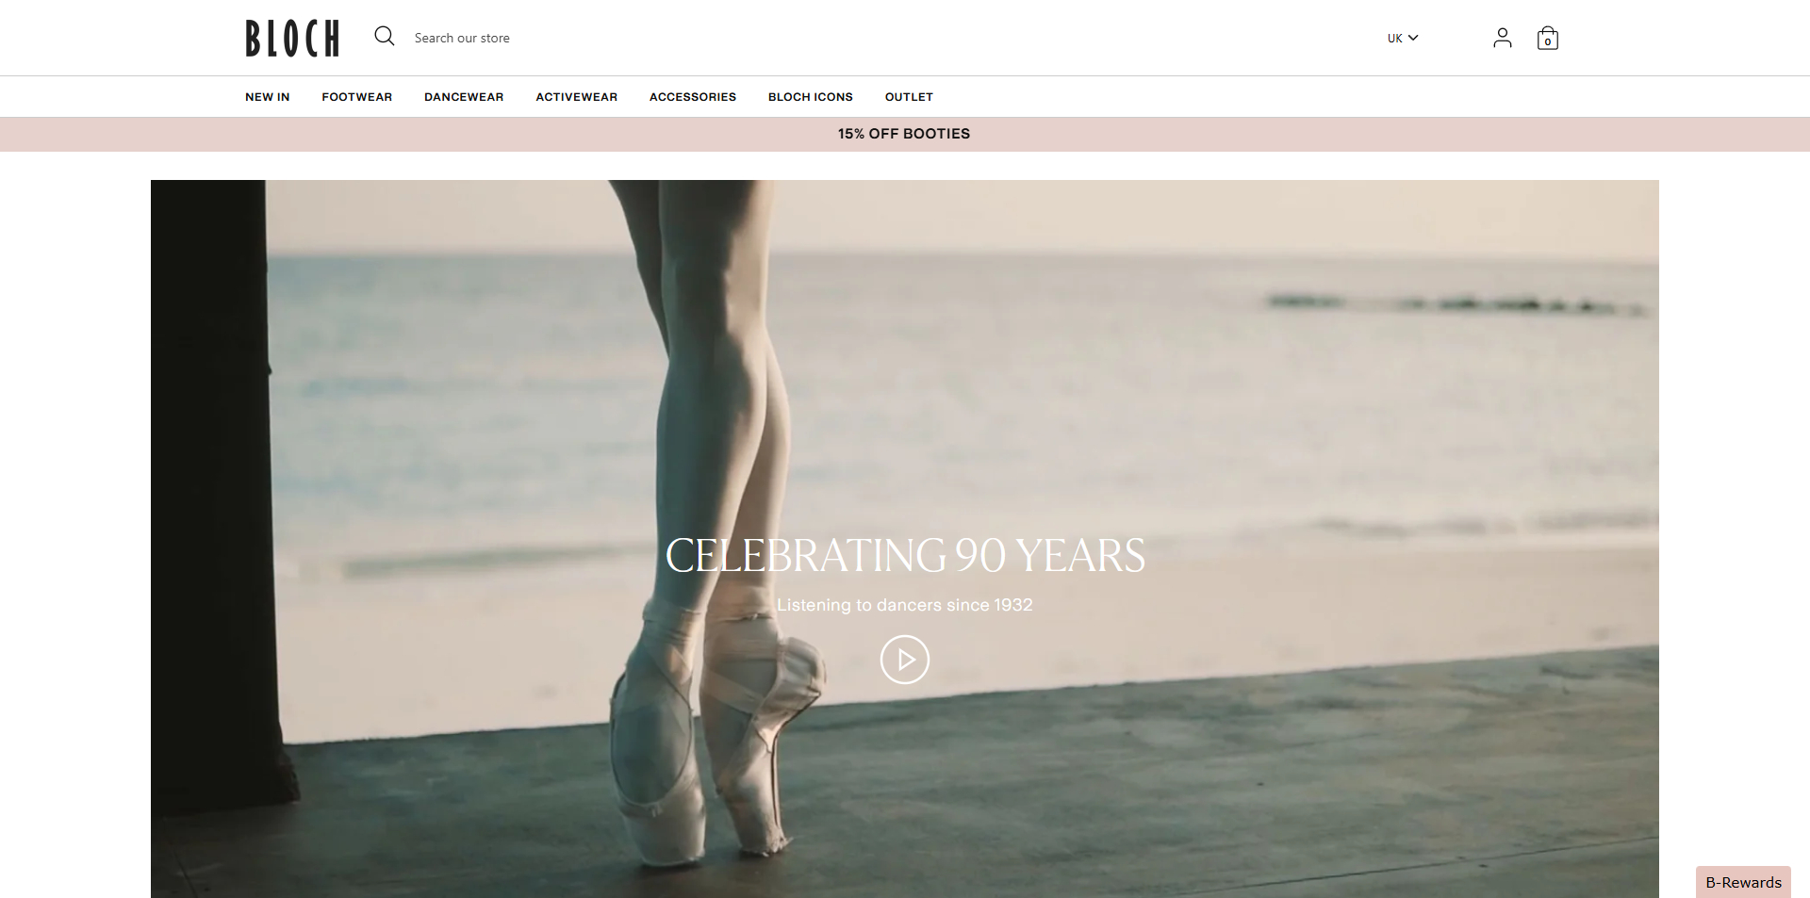Browse the ACCESSORIES category
Viewport: 1810px width, 898px height.
(x=693, y=96)
